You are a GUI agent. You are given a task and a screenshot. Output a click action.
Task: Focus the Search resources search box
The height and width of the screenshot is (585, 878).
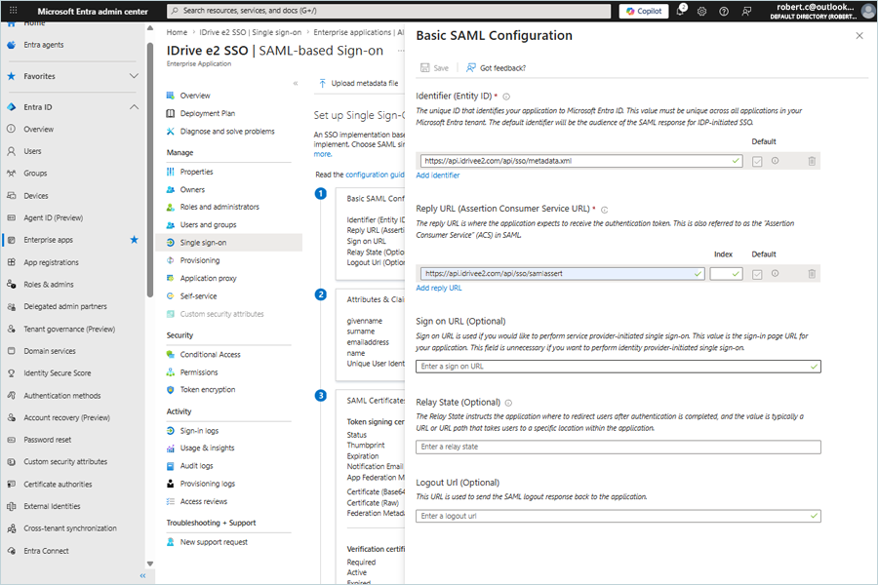click(x=389, y=11)
